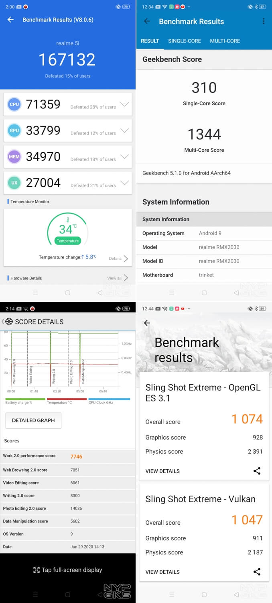Tap Geekbench screen recent-apps menu nav icon
272x603 pixels.
point(172,293)
